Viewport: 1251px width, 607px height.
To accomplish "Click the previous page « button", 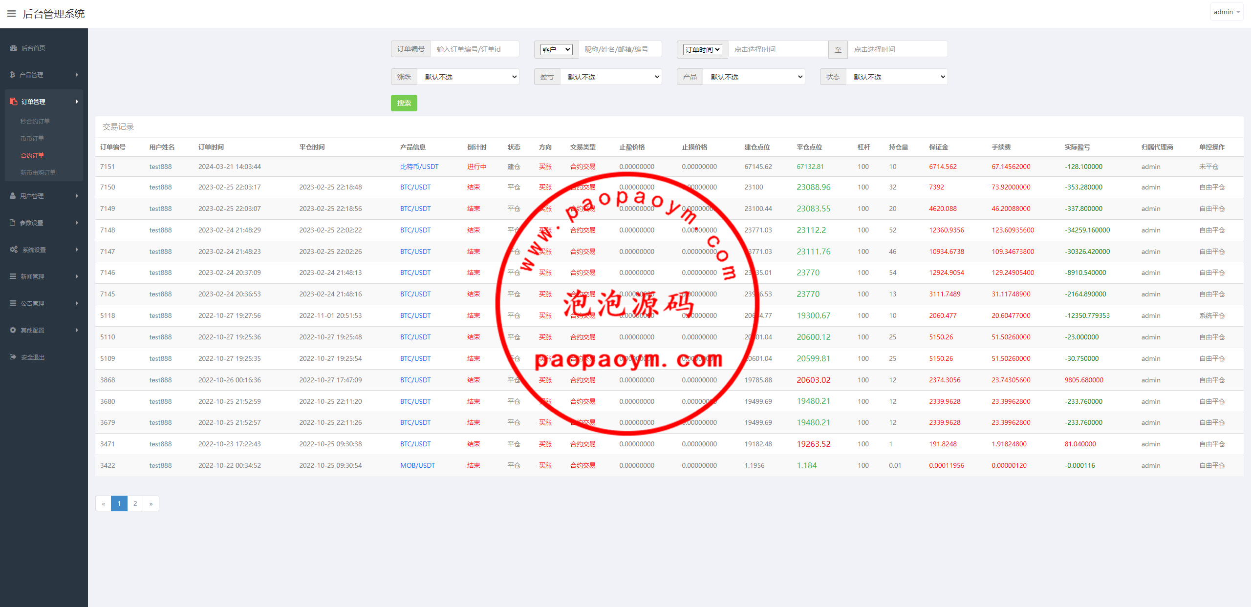I will tap(103, 503).
